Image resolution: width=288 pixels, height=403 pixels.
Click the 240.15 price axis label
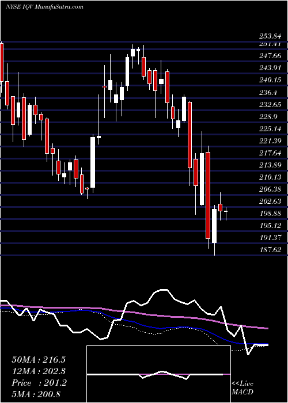point(270,80)
